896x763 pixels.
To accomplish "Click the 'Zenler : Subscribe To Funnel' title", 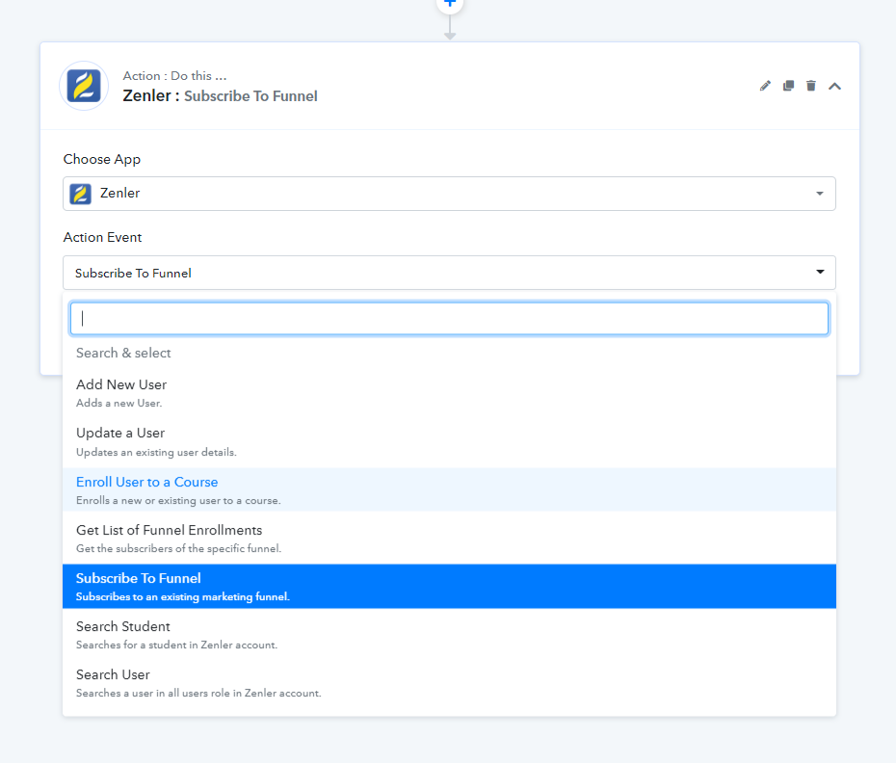I will [220, 95].
